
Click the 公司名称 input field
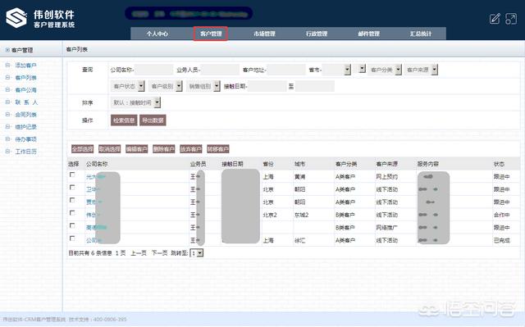click(x=153, y=70)
